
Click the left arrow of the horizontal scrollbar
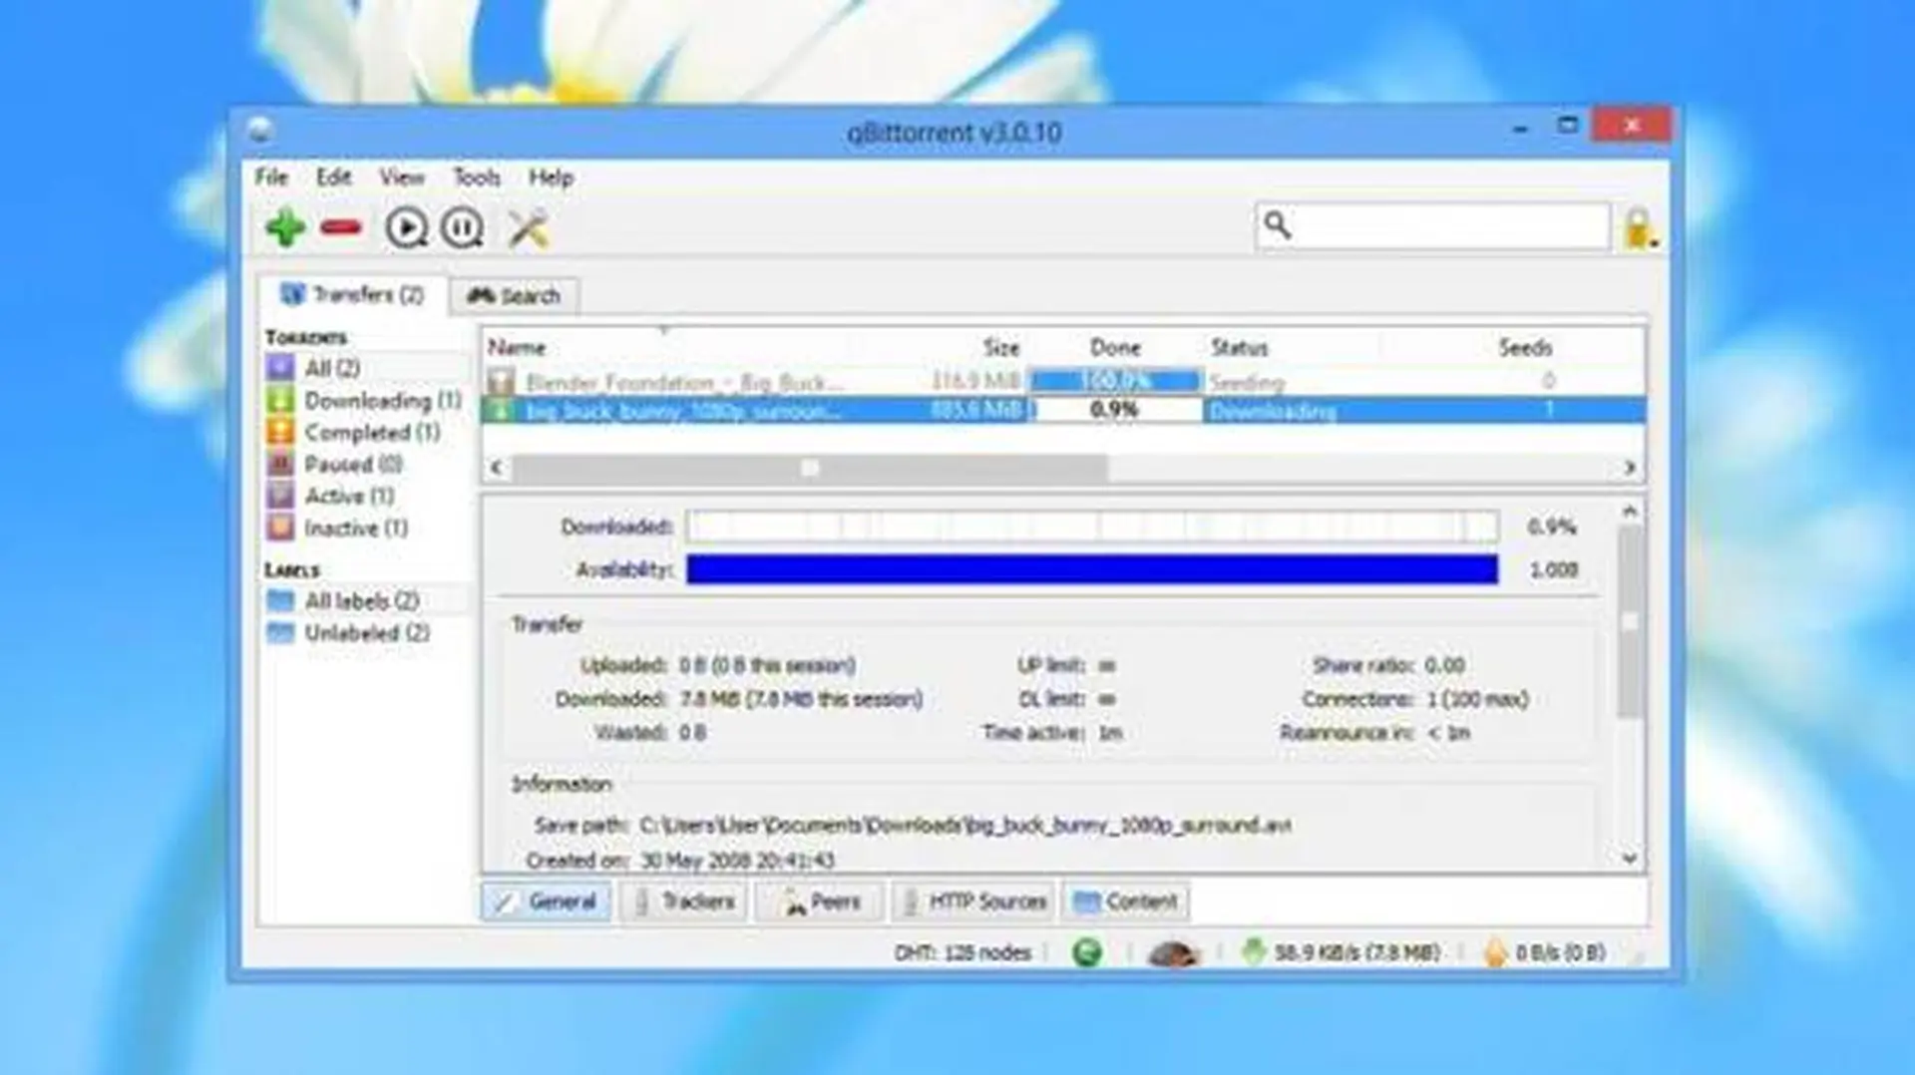496,467
